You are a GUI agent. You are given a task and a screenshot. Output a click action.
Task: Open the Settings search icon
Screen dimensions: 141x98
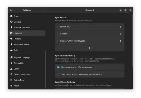tap(11, 10)
